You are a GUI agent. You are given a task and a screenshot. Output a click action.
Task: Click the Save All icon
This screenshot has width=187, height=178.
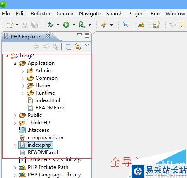click(x=34, y=25)
